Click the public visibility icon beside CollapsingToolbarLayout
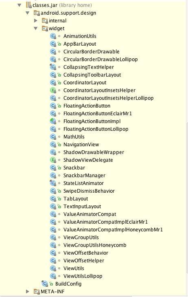 tap(59, 75)
